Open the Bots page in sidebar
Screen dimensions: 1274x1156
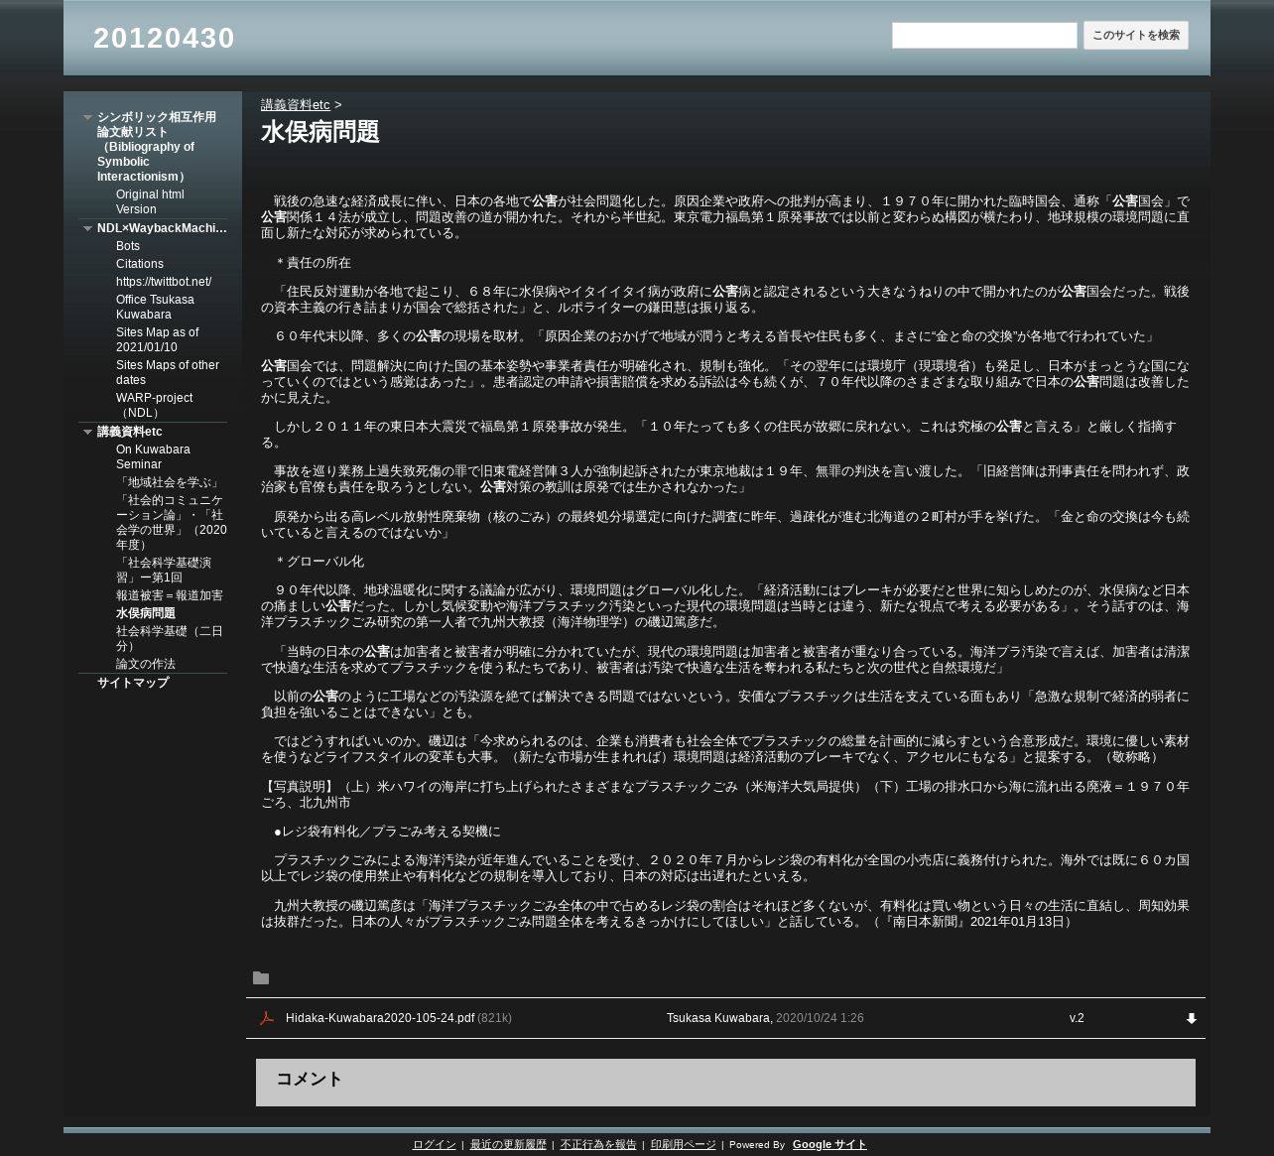click(x=128, y=246)
